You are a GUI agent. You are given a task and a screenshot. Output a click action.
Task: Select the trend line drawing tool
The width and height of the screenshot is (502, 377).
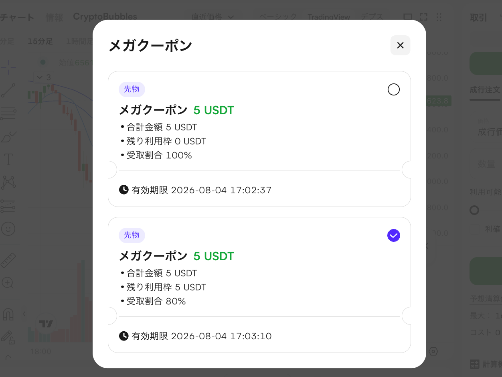click(x=8, y=91)
